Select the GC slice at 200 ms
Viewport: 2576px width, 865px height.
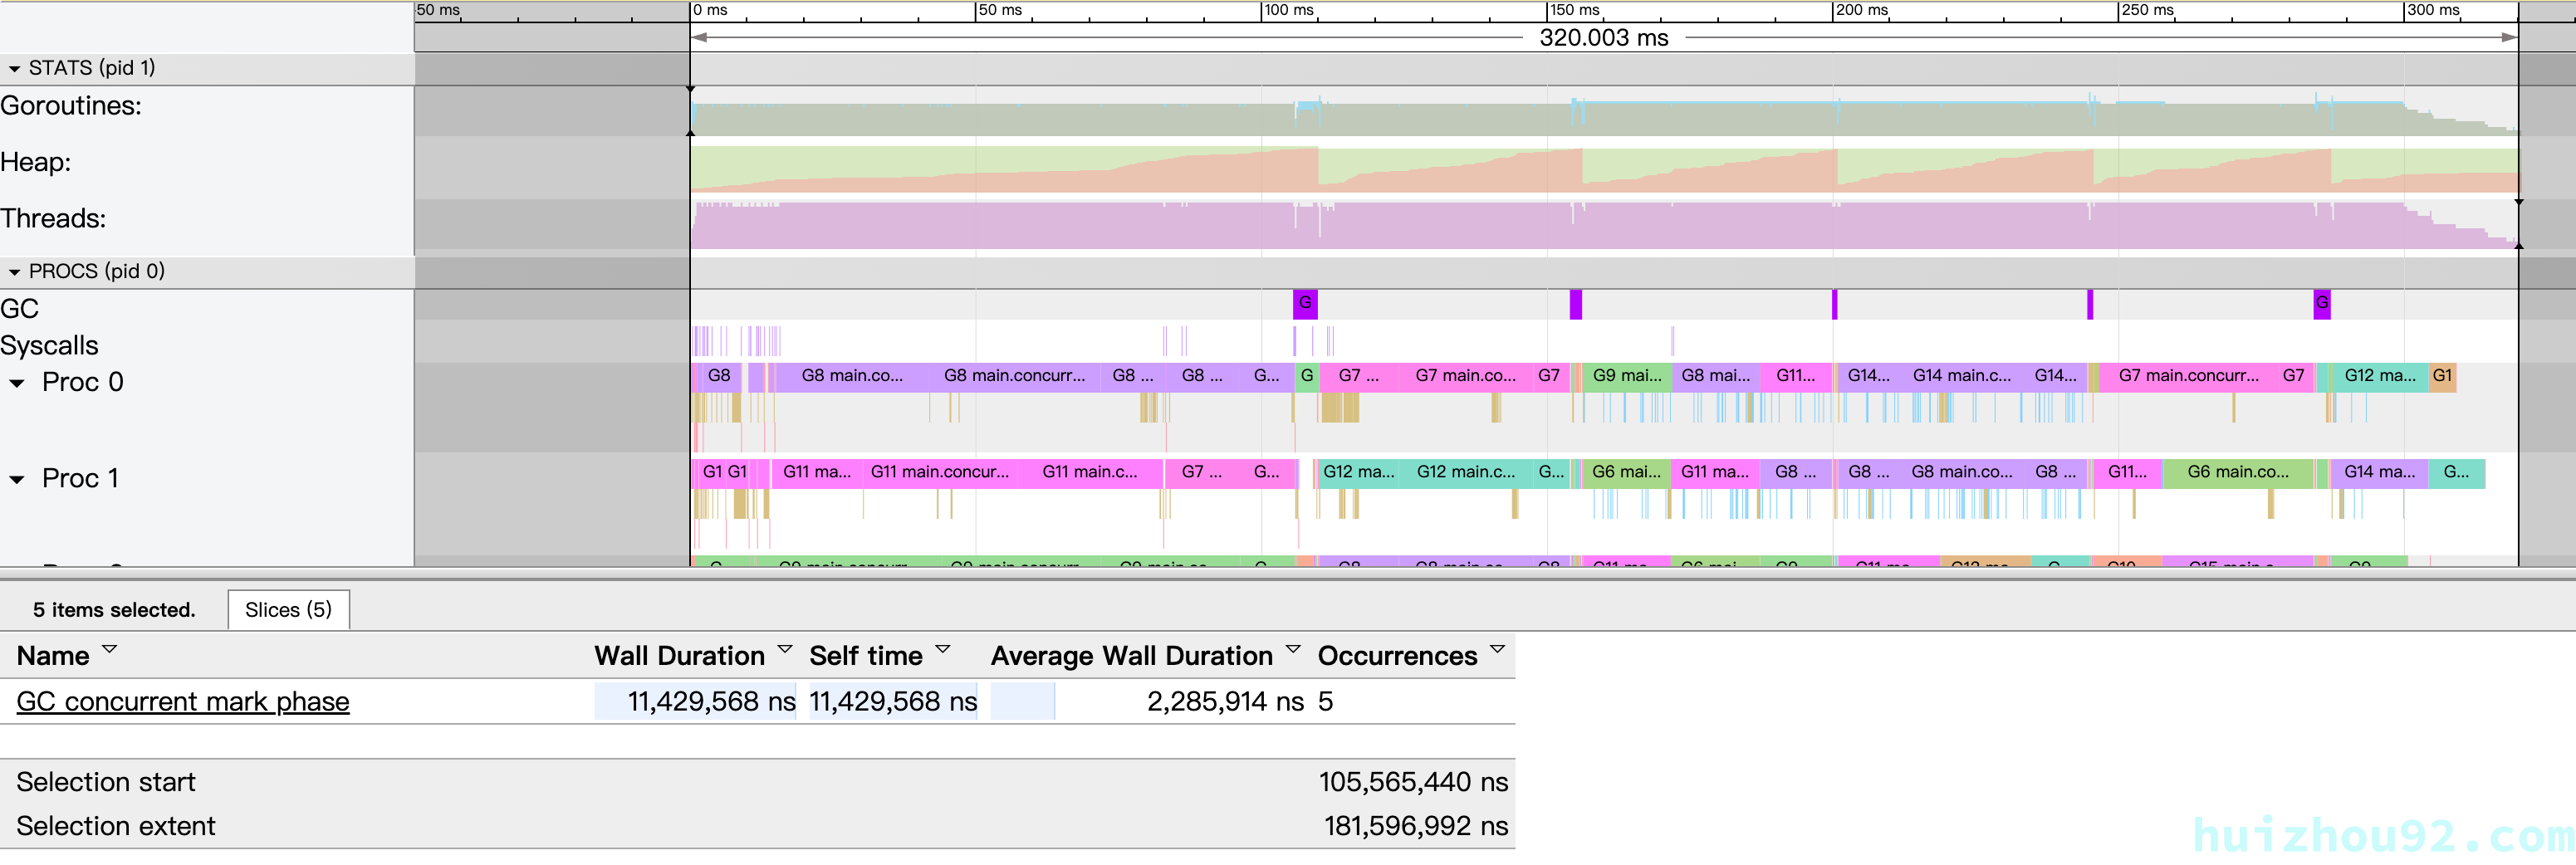pos(1835,304)
